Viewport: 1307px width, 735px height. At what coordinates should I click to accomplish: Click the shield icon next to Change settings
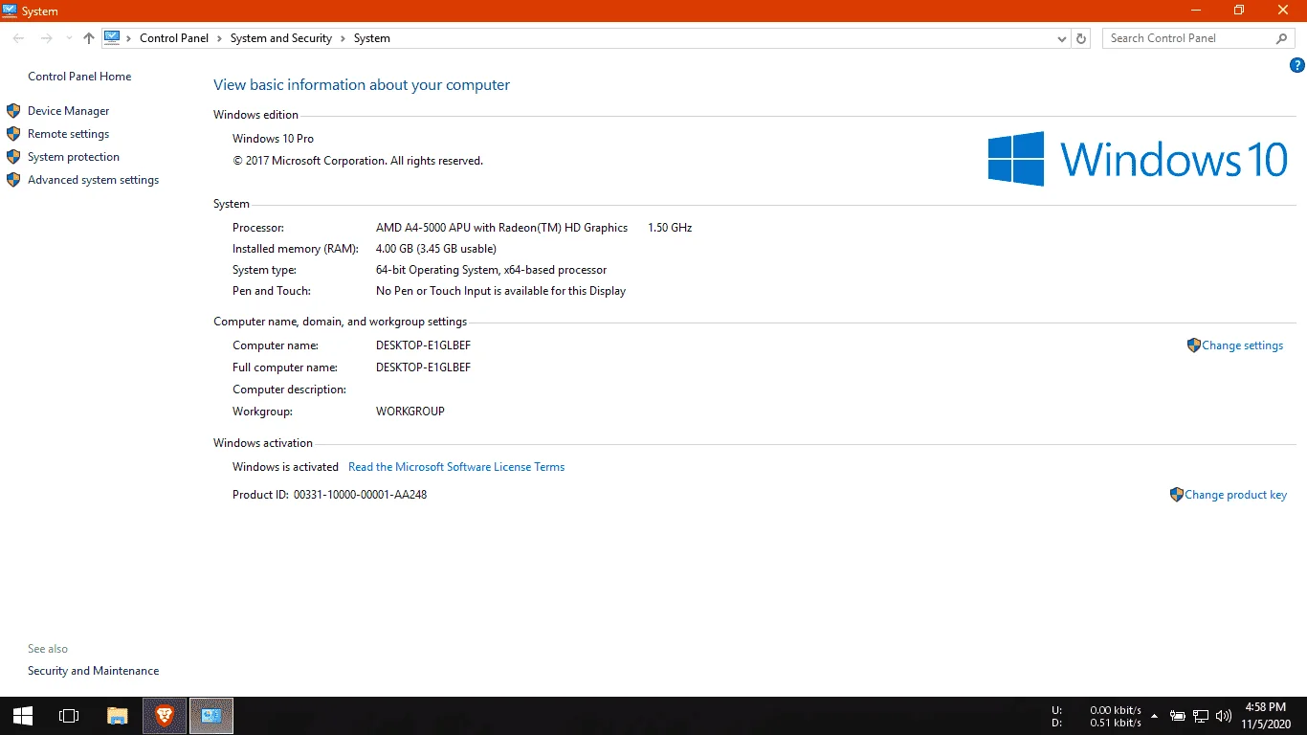1193,345
